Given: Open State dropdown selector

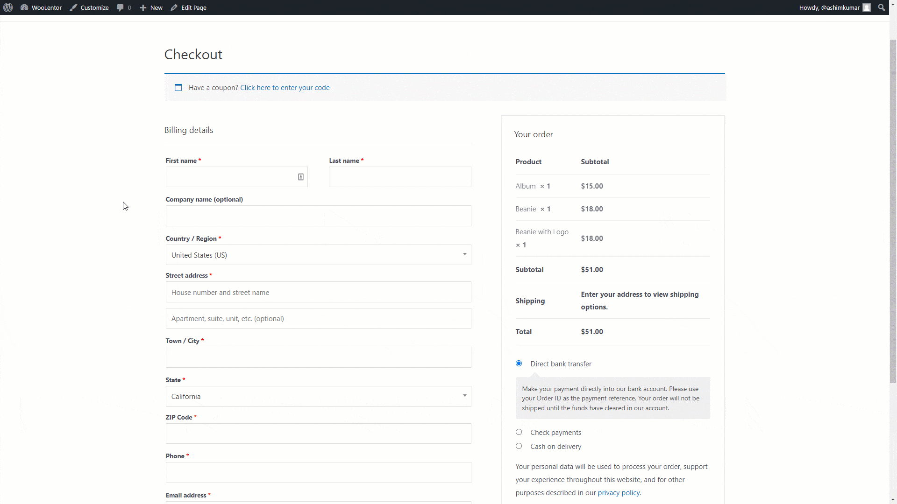Looking at the screenshot, I should 318,396.
